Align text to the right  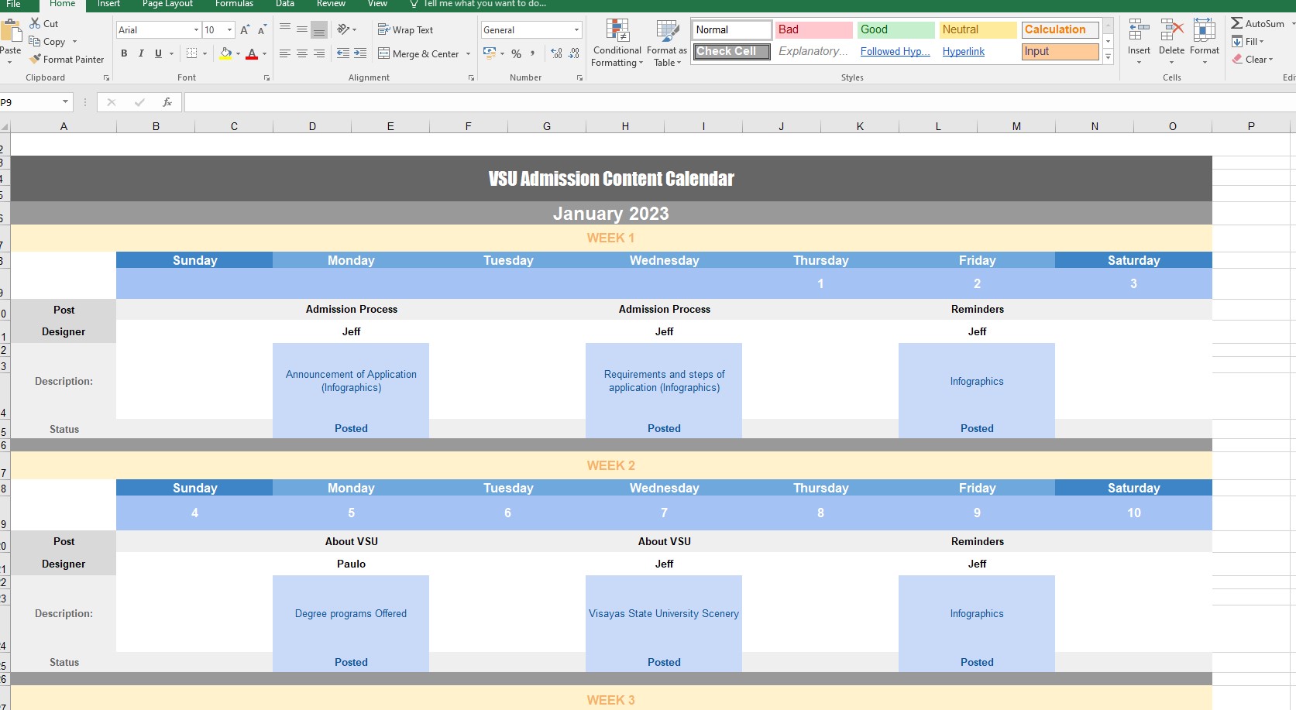319,53
